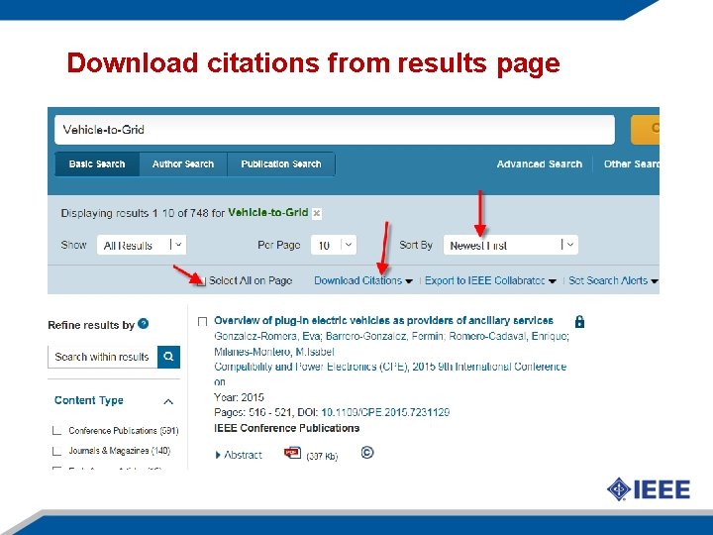Open author Milanes-Montero, M.Isabel link
Screen dimensions: 713x535
pyautogui.click(x=273, y=352)
